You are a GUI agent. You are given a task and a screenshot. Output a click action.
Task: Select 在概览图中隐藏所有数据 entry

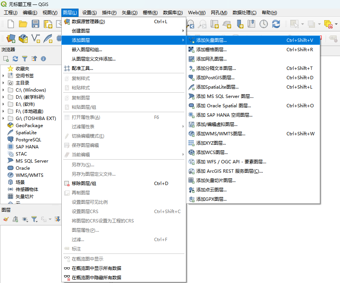tap(124, 278)
